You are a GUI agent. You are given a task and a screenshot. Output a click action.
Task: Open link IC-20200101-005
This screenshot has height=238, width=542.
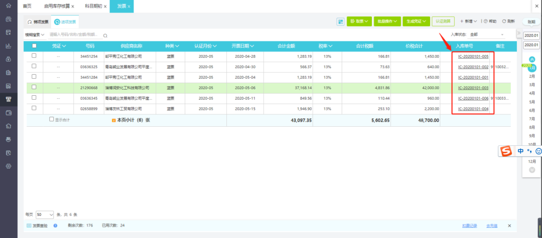click(473, 56)
